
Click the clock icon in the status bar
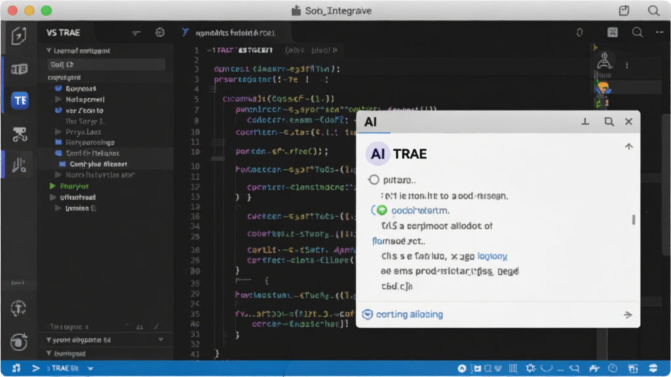613,368
